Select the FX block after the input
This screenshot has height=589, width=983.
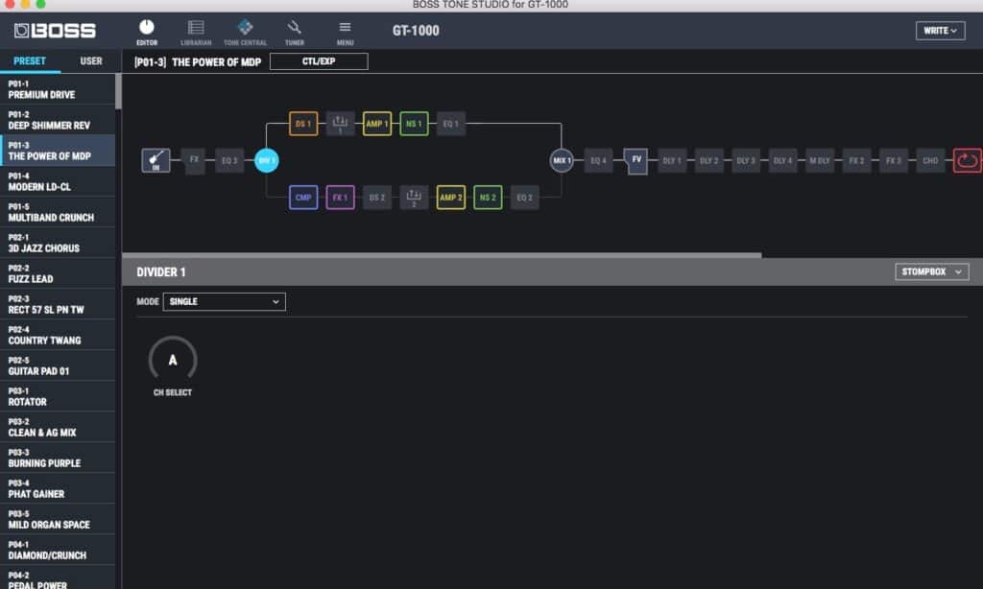tap(194, 160)
